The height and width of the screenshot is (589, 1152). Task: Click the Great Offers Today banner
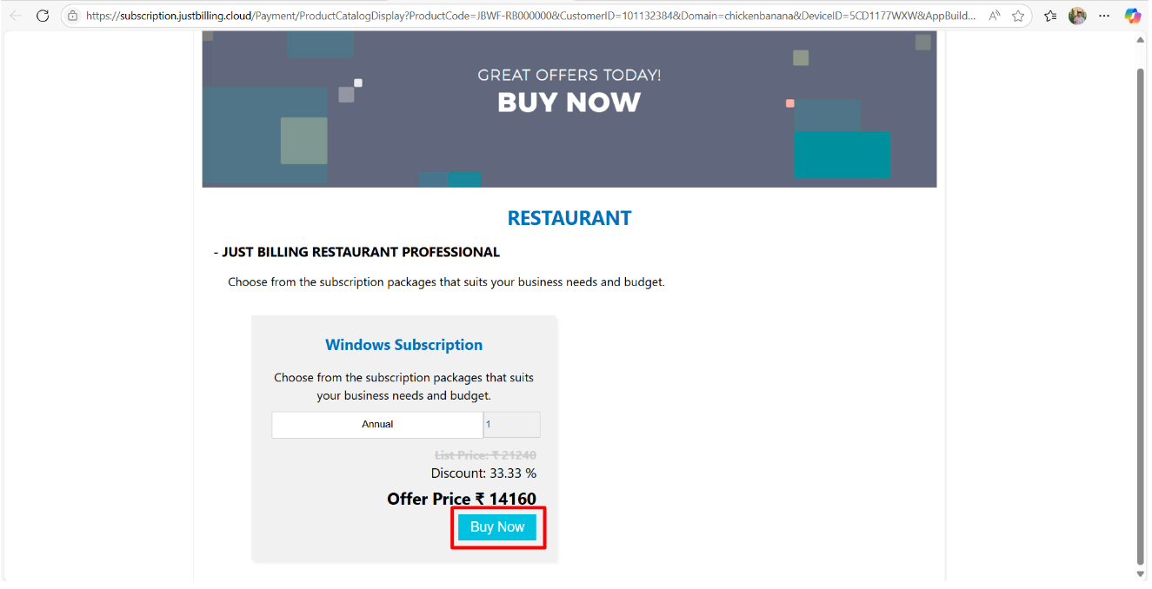569,109
